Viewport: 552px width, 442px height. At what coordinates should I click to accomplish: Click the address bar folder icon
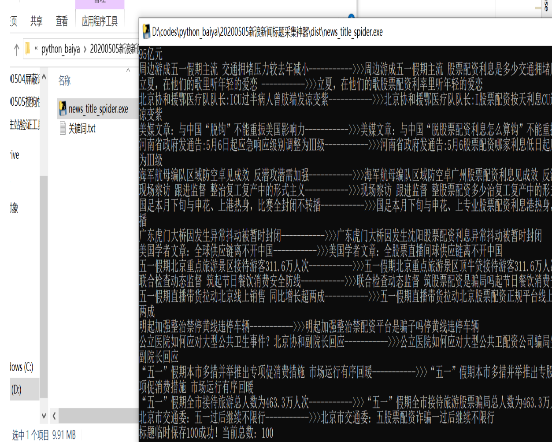pyautogui.click(x=28, y=49)
